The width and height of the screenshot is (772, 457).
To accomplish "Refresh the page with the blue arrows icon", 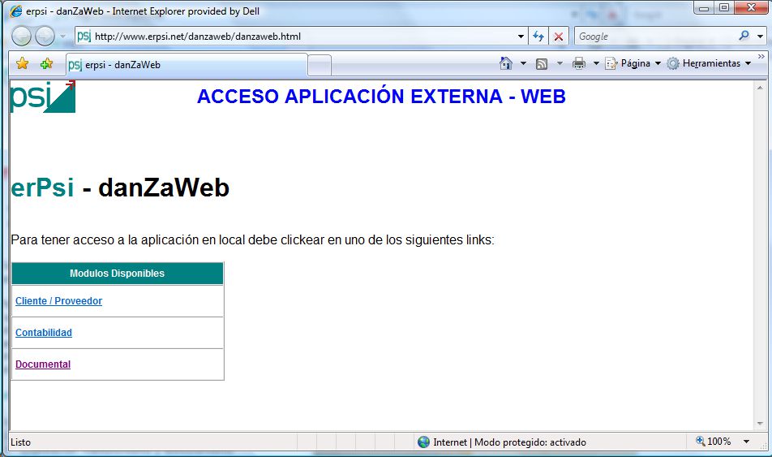I will point(538,37).
